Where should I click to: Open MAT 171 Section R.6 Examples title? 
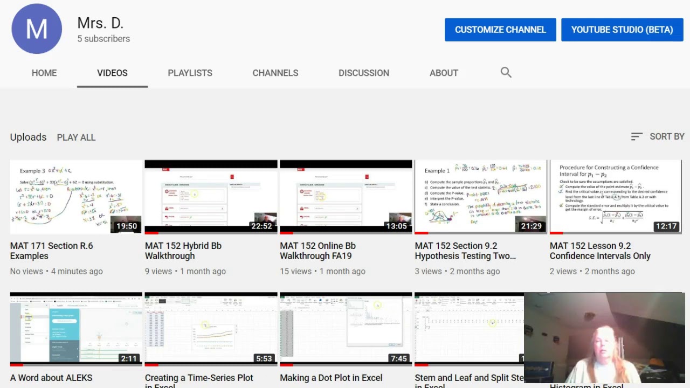click(52, 251)
